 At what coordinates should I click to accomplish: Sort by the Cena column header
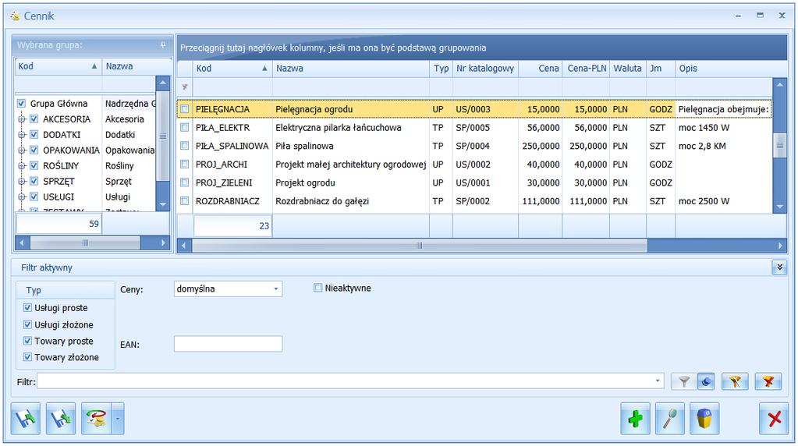click(540, 68)
